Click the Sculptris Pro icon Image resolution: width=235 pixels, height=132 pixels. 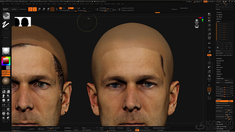pyautogui.click(x=57, y=9)
